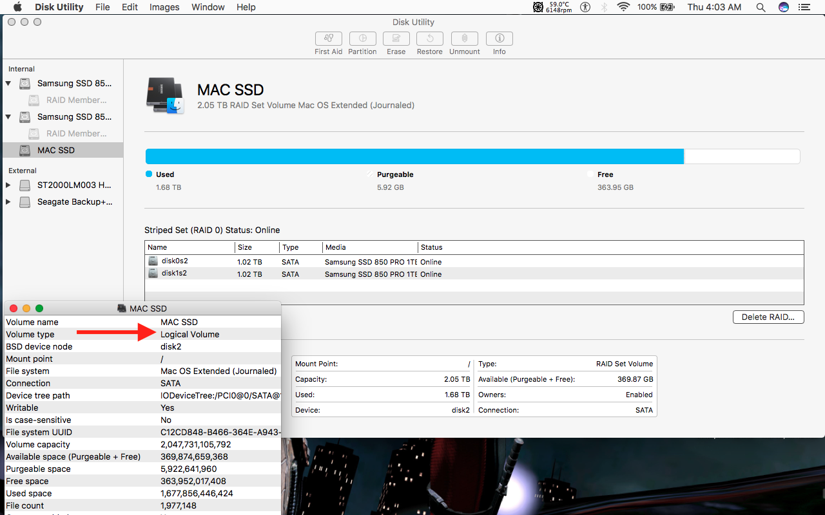Viewport: 825px width, 515px height.
Task: Click the Type RAID Set Volume value
Action: pos(625,364)
